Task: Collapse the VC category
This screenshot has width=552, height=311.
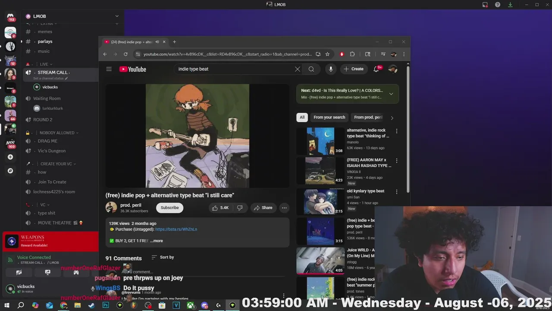Action: click(x=44, y=205)
